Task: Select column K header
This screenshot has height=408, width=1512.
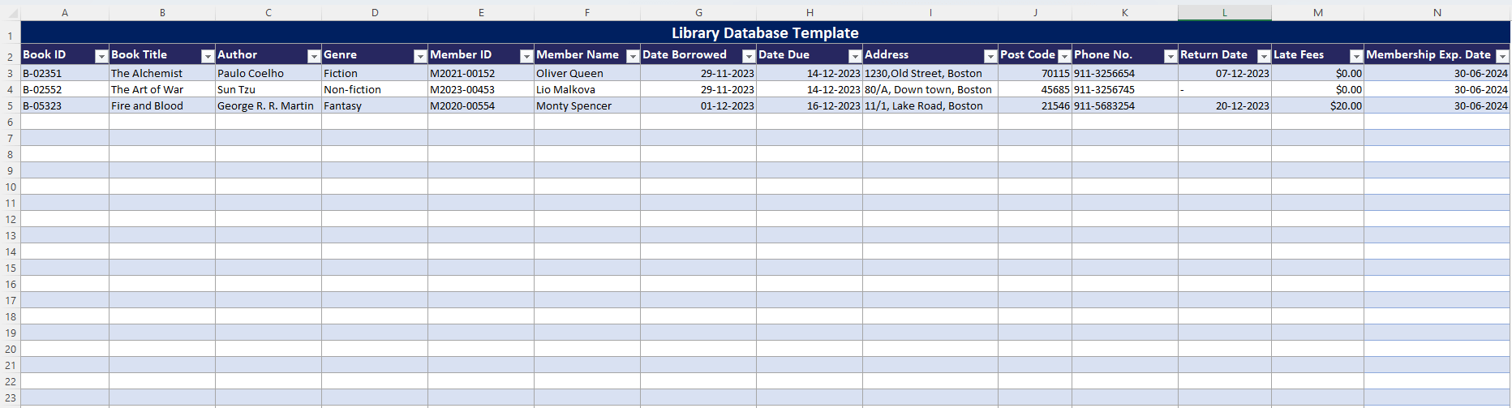Action: (x=1125, y=12)
